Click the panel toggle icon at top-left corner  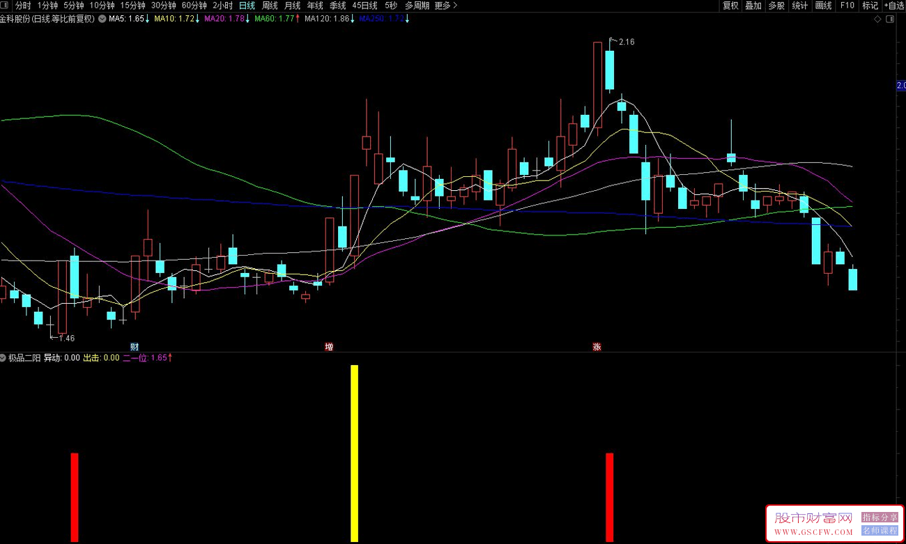pyautogui.click(x=6, y=6)
